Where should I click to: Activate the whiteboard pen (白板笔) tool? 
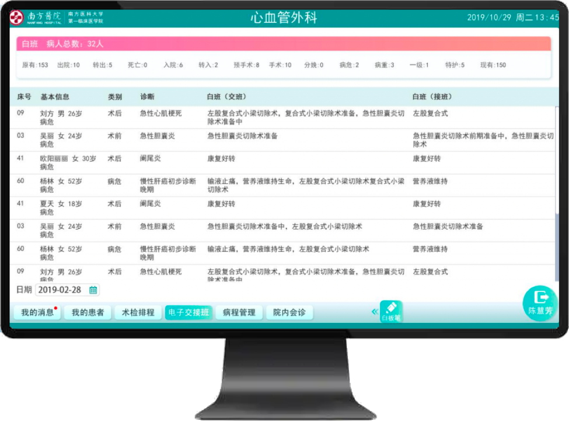pos(391,311)
